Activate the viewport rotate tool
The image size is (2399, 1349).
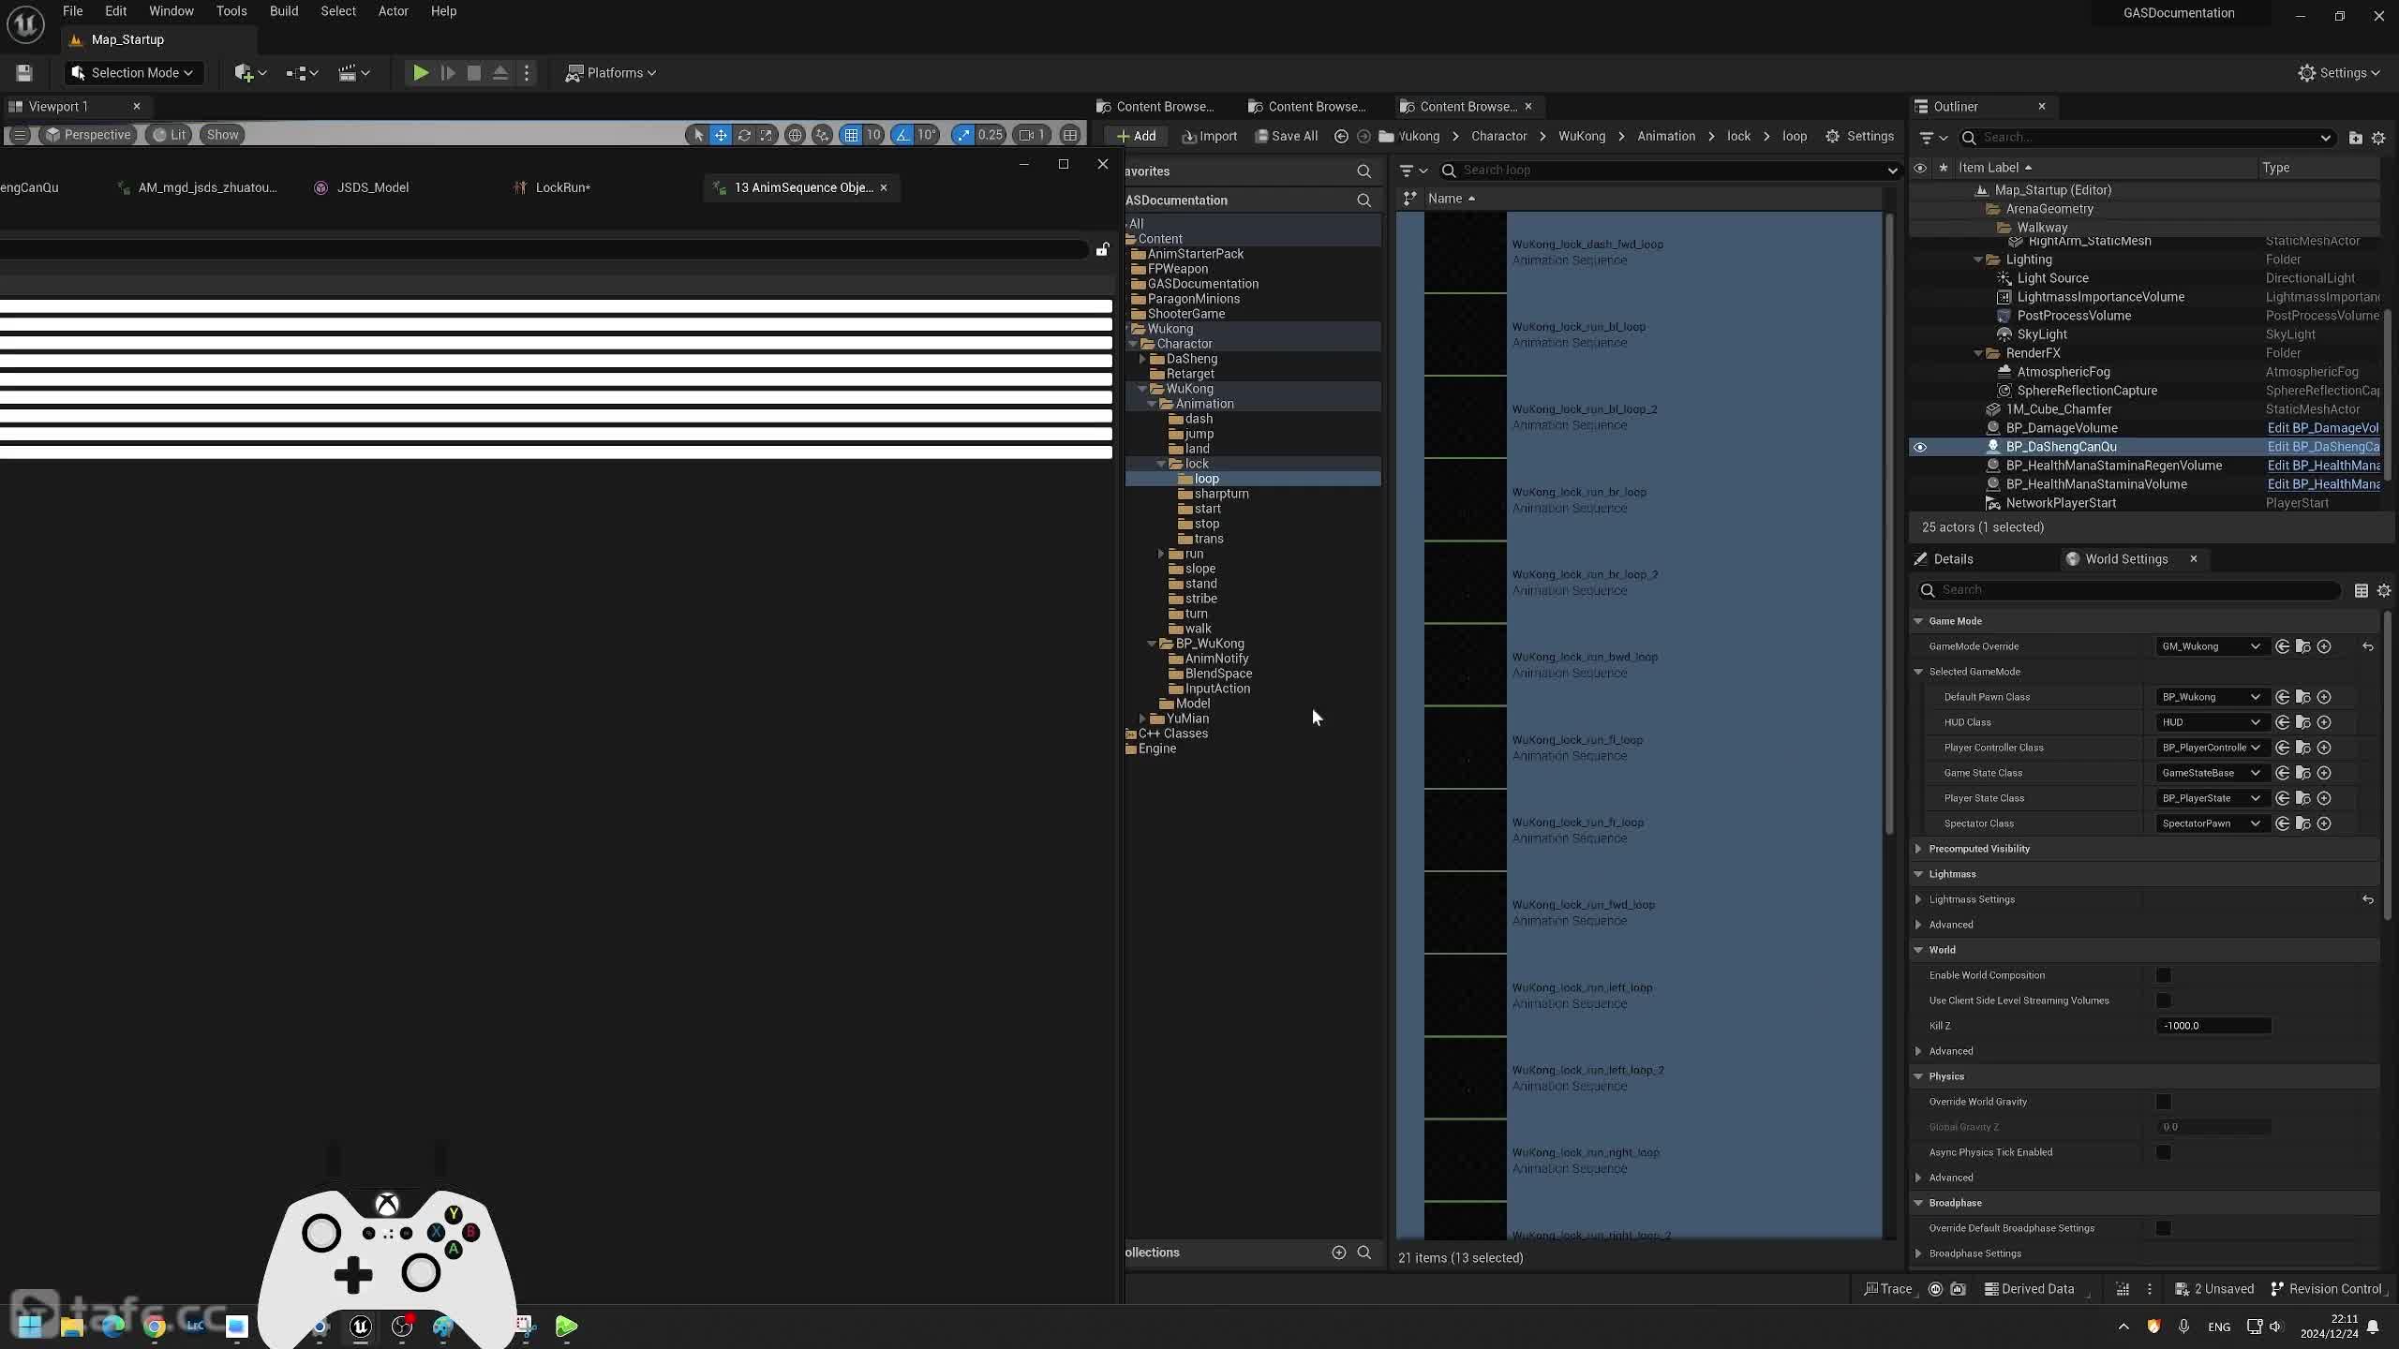click(x=744, y=135)
